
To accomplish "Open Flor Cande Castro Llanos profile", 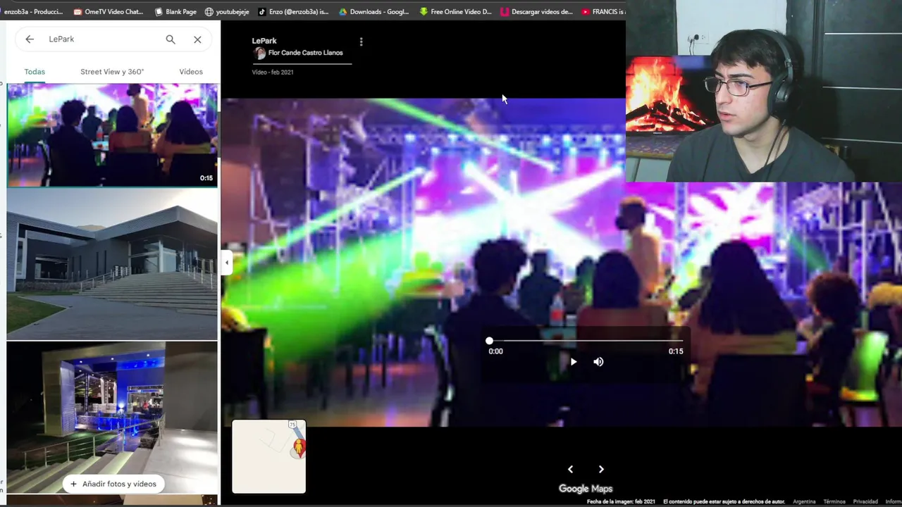I will [305, 53].
